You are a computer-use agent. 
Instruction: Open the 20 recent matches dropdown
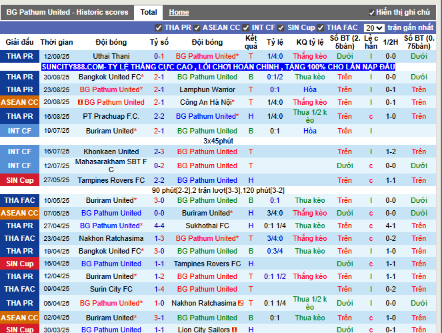point(374,28)
